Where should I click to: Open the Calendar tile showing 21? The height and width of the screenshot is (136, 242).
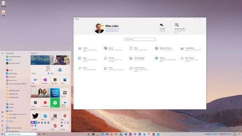pos(40,70)
